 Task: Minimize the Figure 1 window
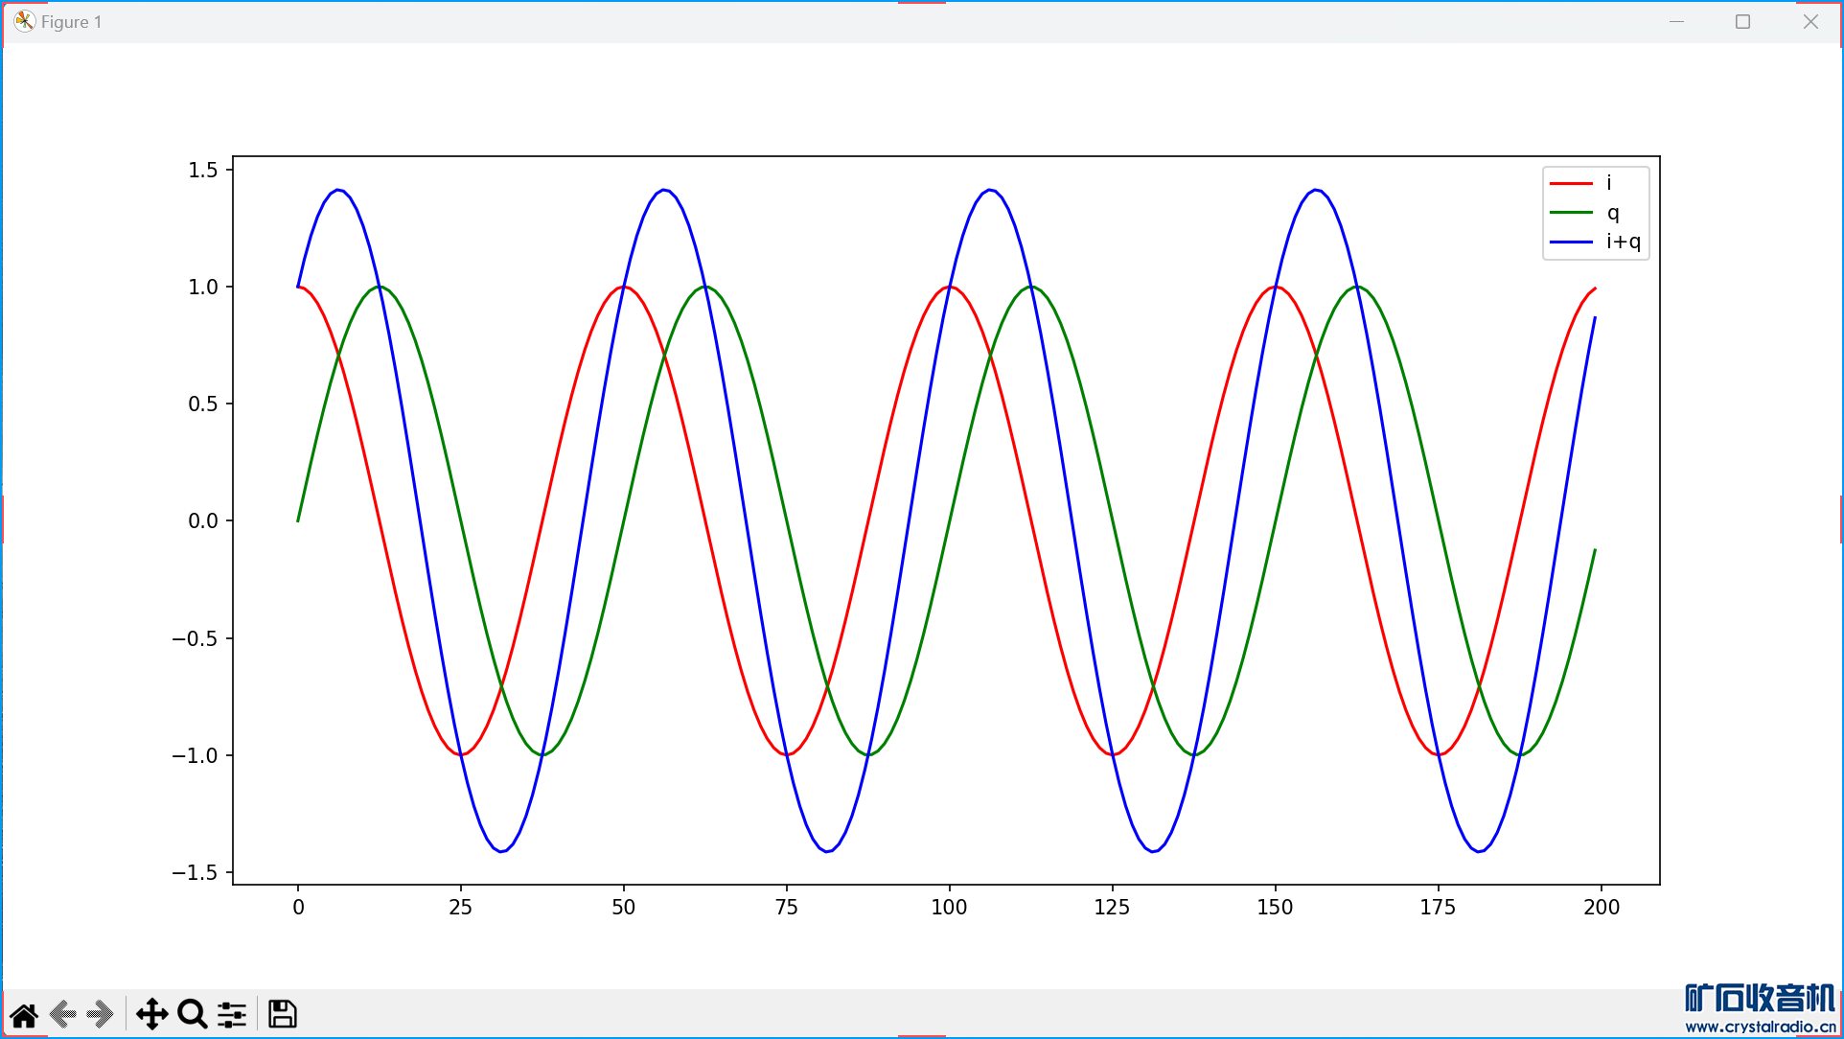click(x=1676, y=21)
